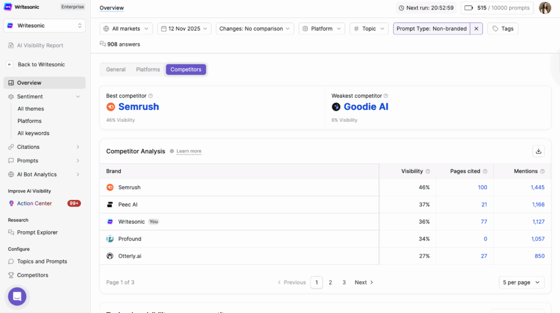
Task: Switch to the General tab
Action: click(x=116, y=69)
